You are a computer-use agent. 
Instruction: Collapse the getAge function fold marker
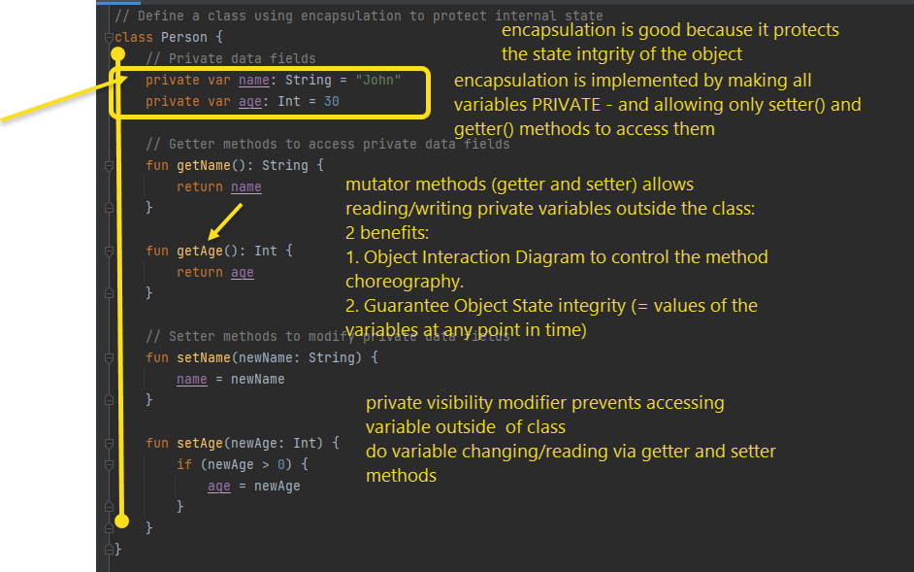[x=109, y=252]
